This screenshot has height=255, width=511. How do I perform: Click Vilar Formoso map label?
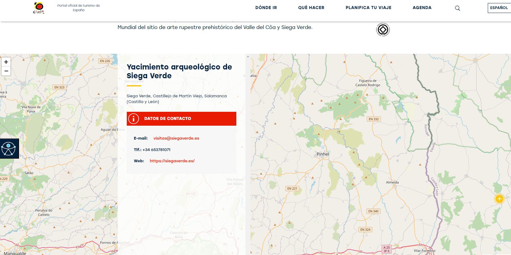(424, 251)
